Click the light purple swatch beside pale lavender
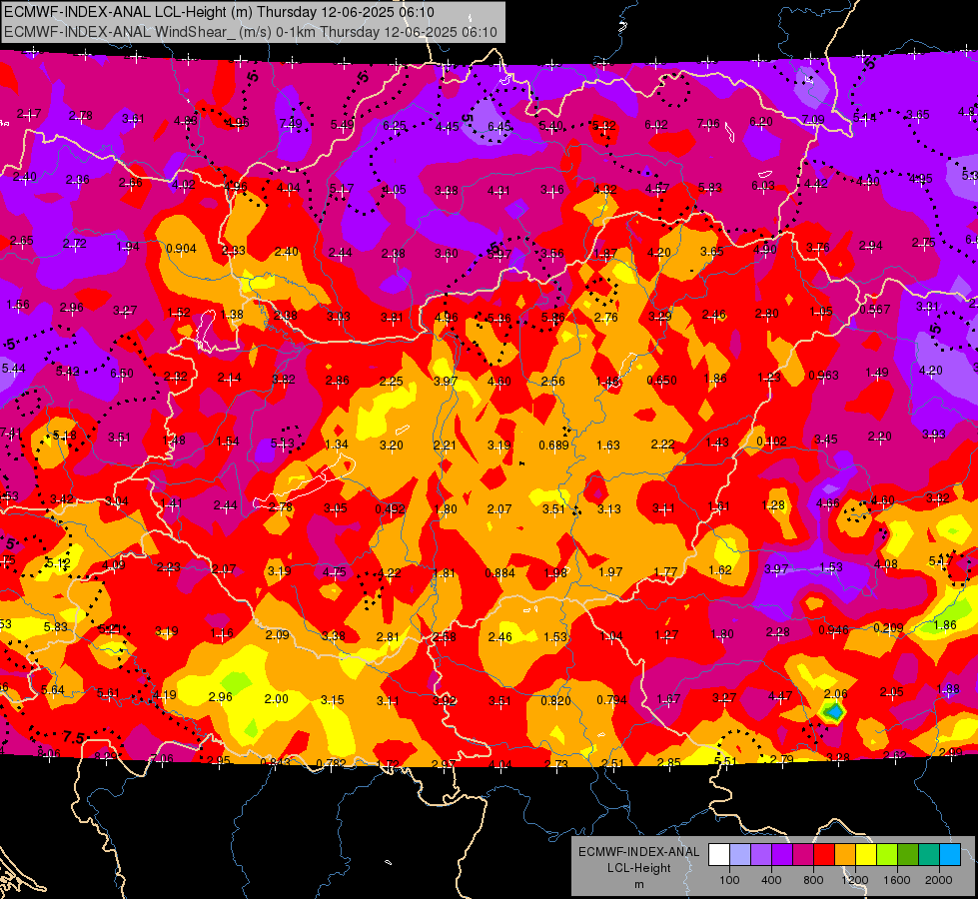This screenshot has width=978, height=899. click(761, 855)
